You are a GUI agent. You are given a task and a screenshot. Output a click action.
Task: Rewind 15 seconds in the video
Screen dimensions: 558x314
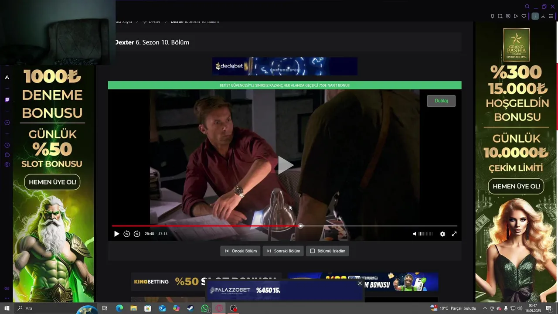pos(126,234)
